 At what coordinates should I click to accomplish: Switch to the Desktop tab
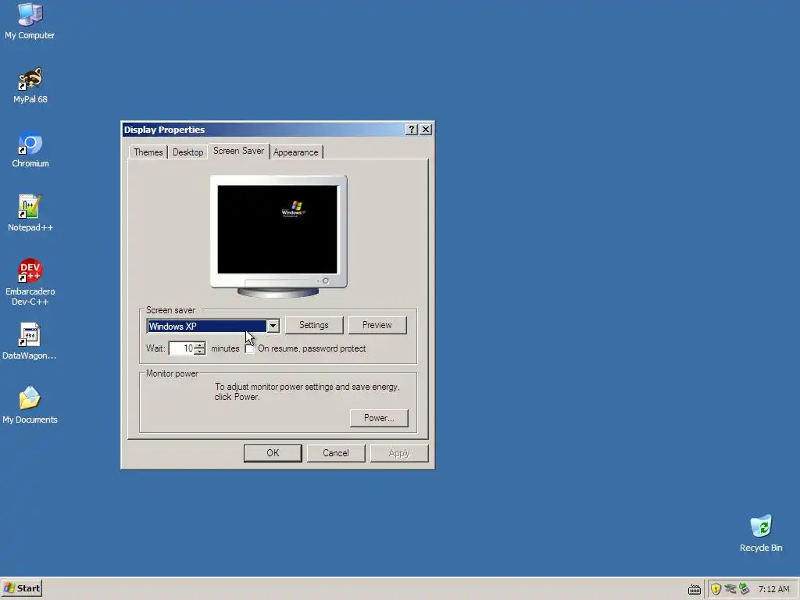187,152
